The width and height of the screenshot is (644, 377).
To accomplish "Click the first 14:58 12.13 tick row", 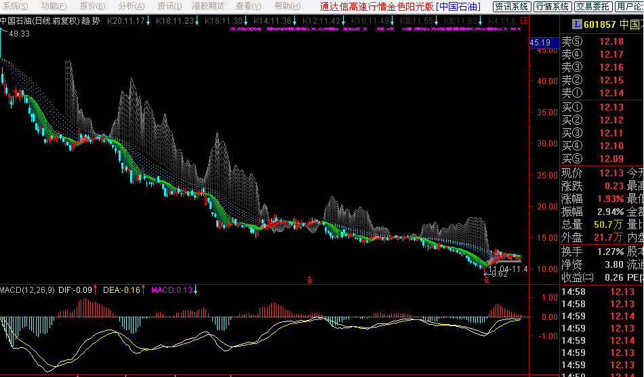I will [602, 292].
